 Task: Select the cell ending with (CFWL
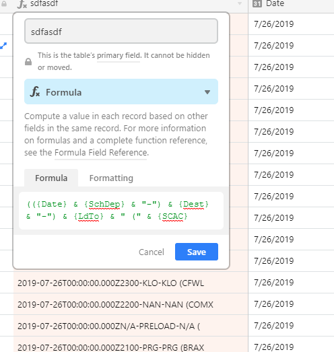(x=131, y=283)
